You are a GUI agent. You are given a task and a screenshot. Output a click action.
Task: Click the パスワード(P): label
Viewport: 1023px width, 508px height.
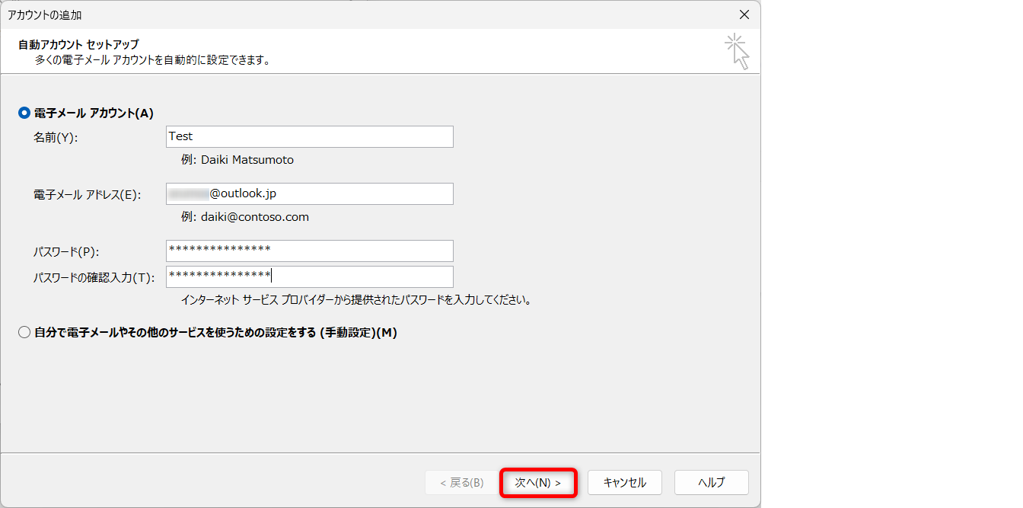(x=66, y=252)
